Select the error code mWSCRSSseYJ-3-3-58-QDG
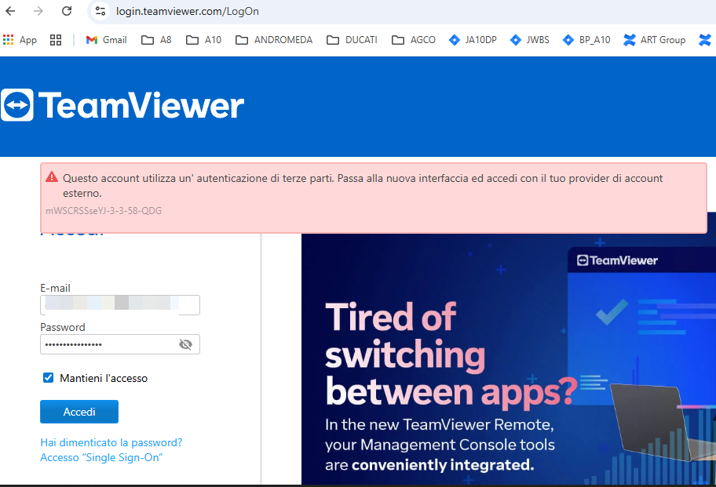The image size is (716, 487). (104, 211)
